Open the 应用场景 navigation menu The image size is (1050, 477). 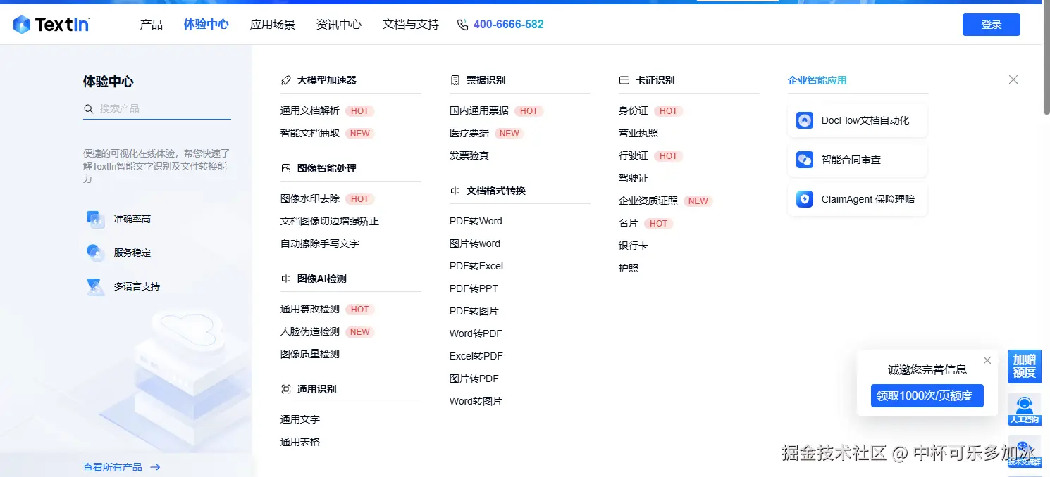(273, 25)
